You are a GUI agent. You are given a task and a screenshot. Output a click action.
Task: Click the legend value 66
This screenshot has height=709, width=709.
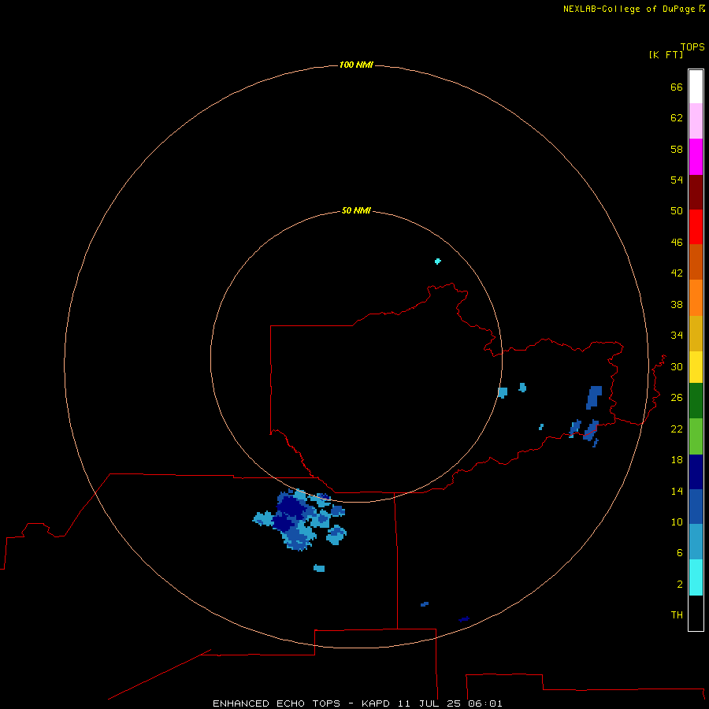point(677,87)
